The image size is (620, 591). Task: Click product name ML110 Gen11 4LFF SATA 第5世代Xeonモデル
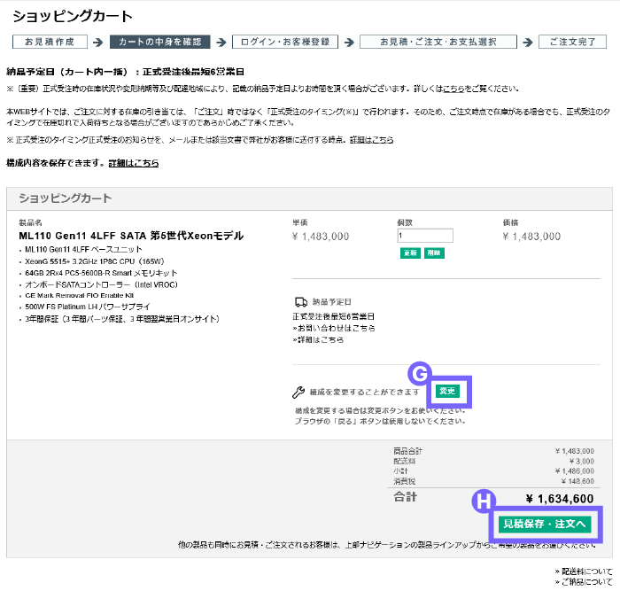(x=131, y=236)
